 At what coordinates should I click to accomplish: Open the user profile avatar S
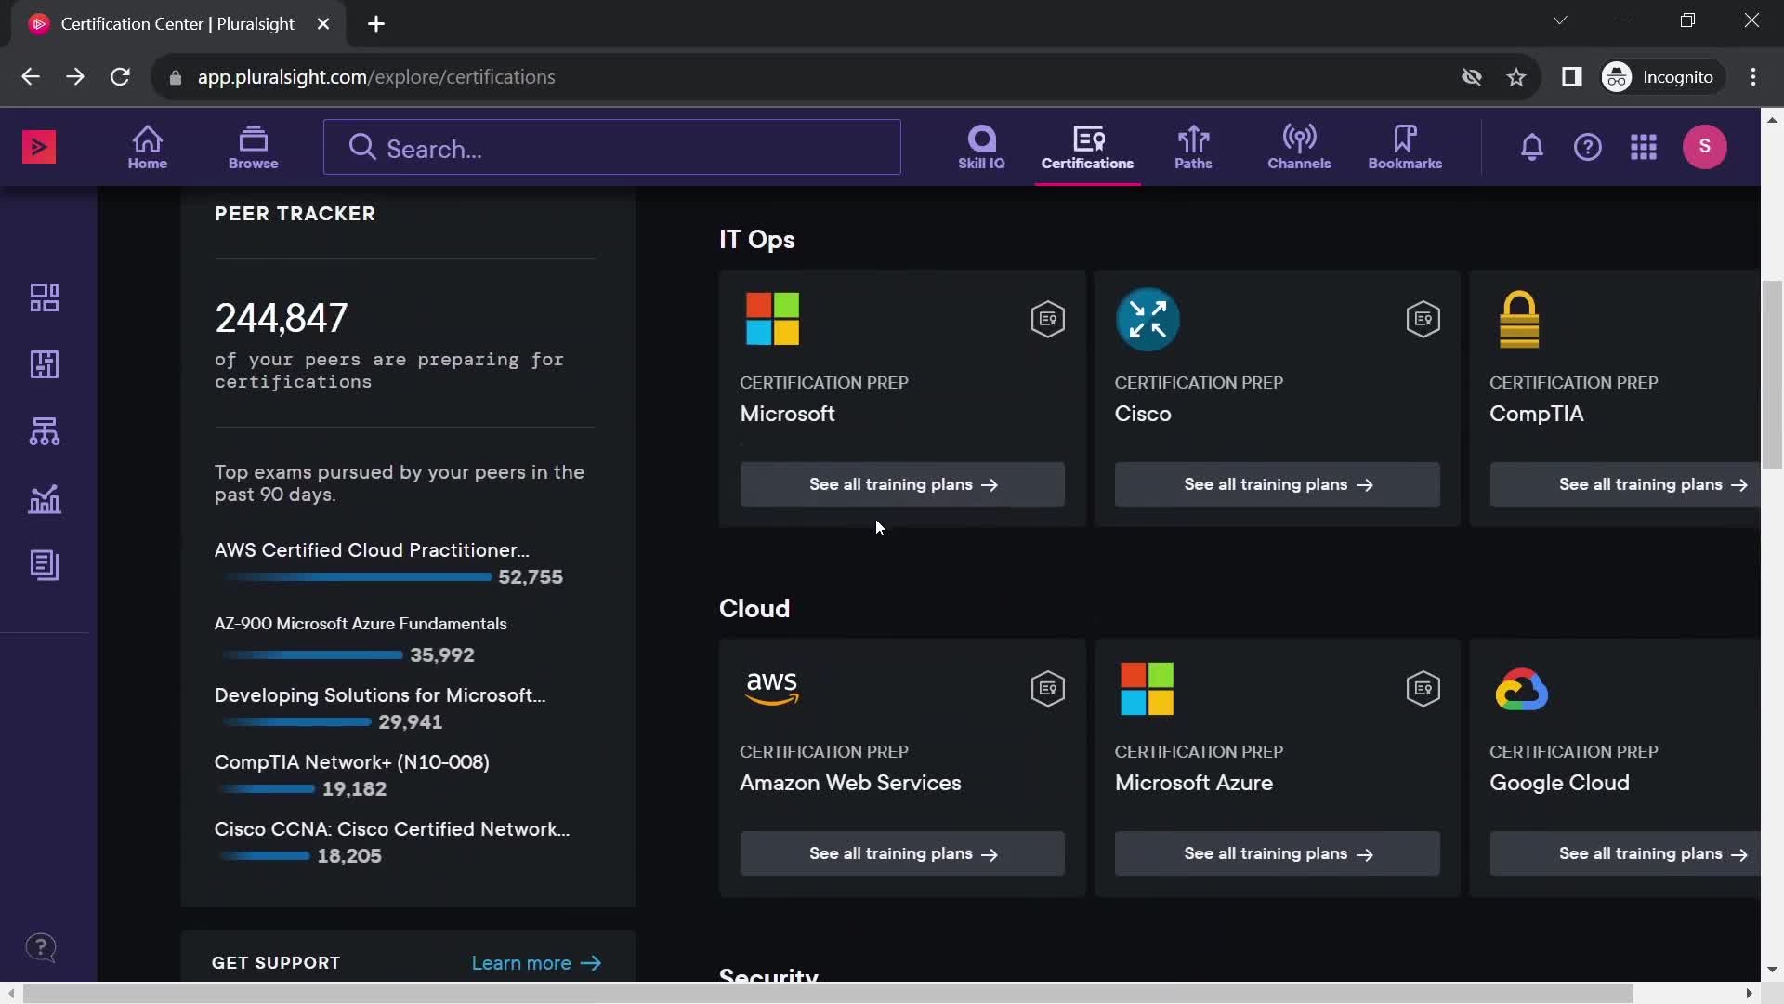coord(1705,146)
